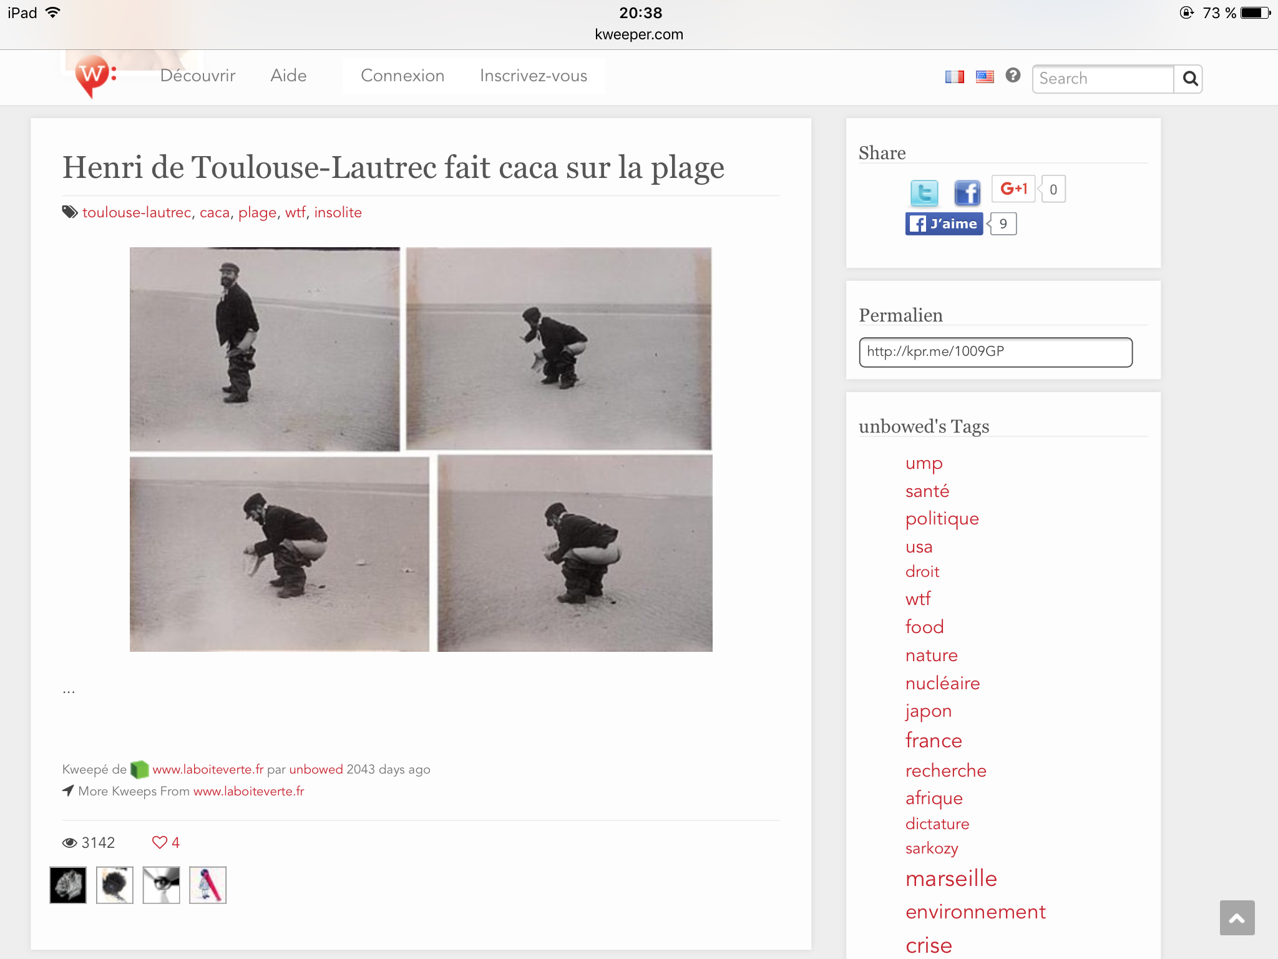Open the politique tag

(x=942, y=519)
